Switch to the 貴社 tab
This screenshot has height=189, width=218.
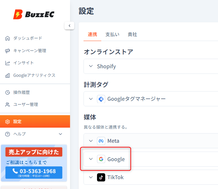click(132, 34)
